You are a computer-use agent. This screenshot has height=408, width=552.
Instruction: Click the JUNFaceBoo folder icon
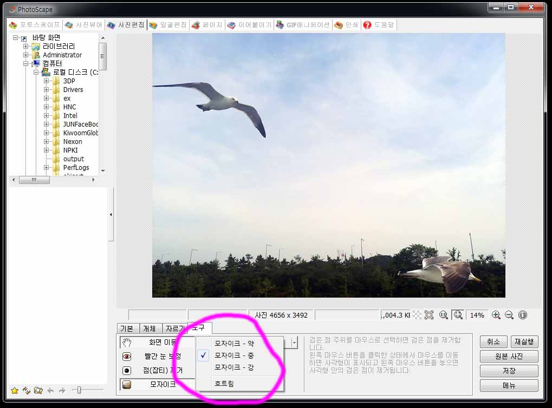click(56, 124)
